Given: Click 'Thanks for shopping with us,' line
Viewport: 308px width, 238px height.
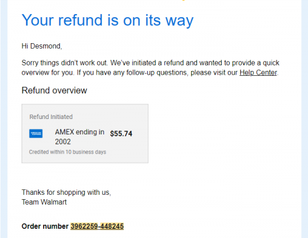Looking at the screenshot, I should pos(67,192).
